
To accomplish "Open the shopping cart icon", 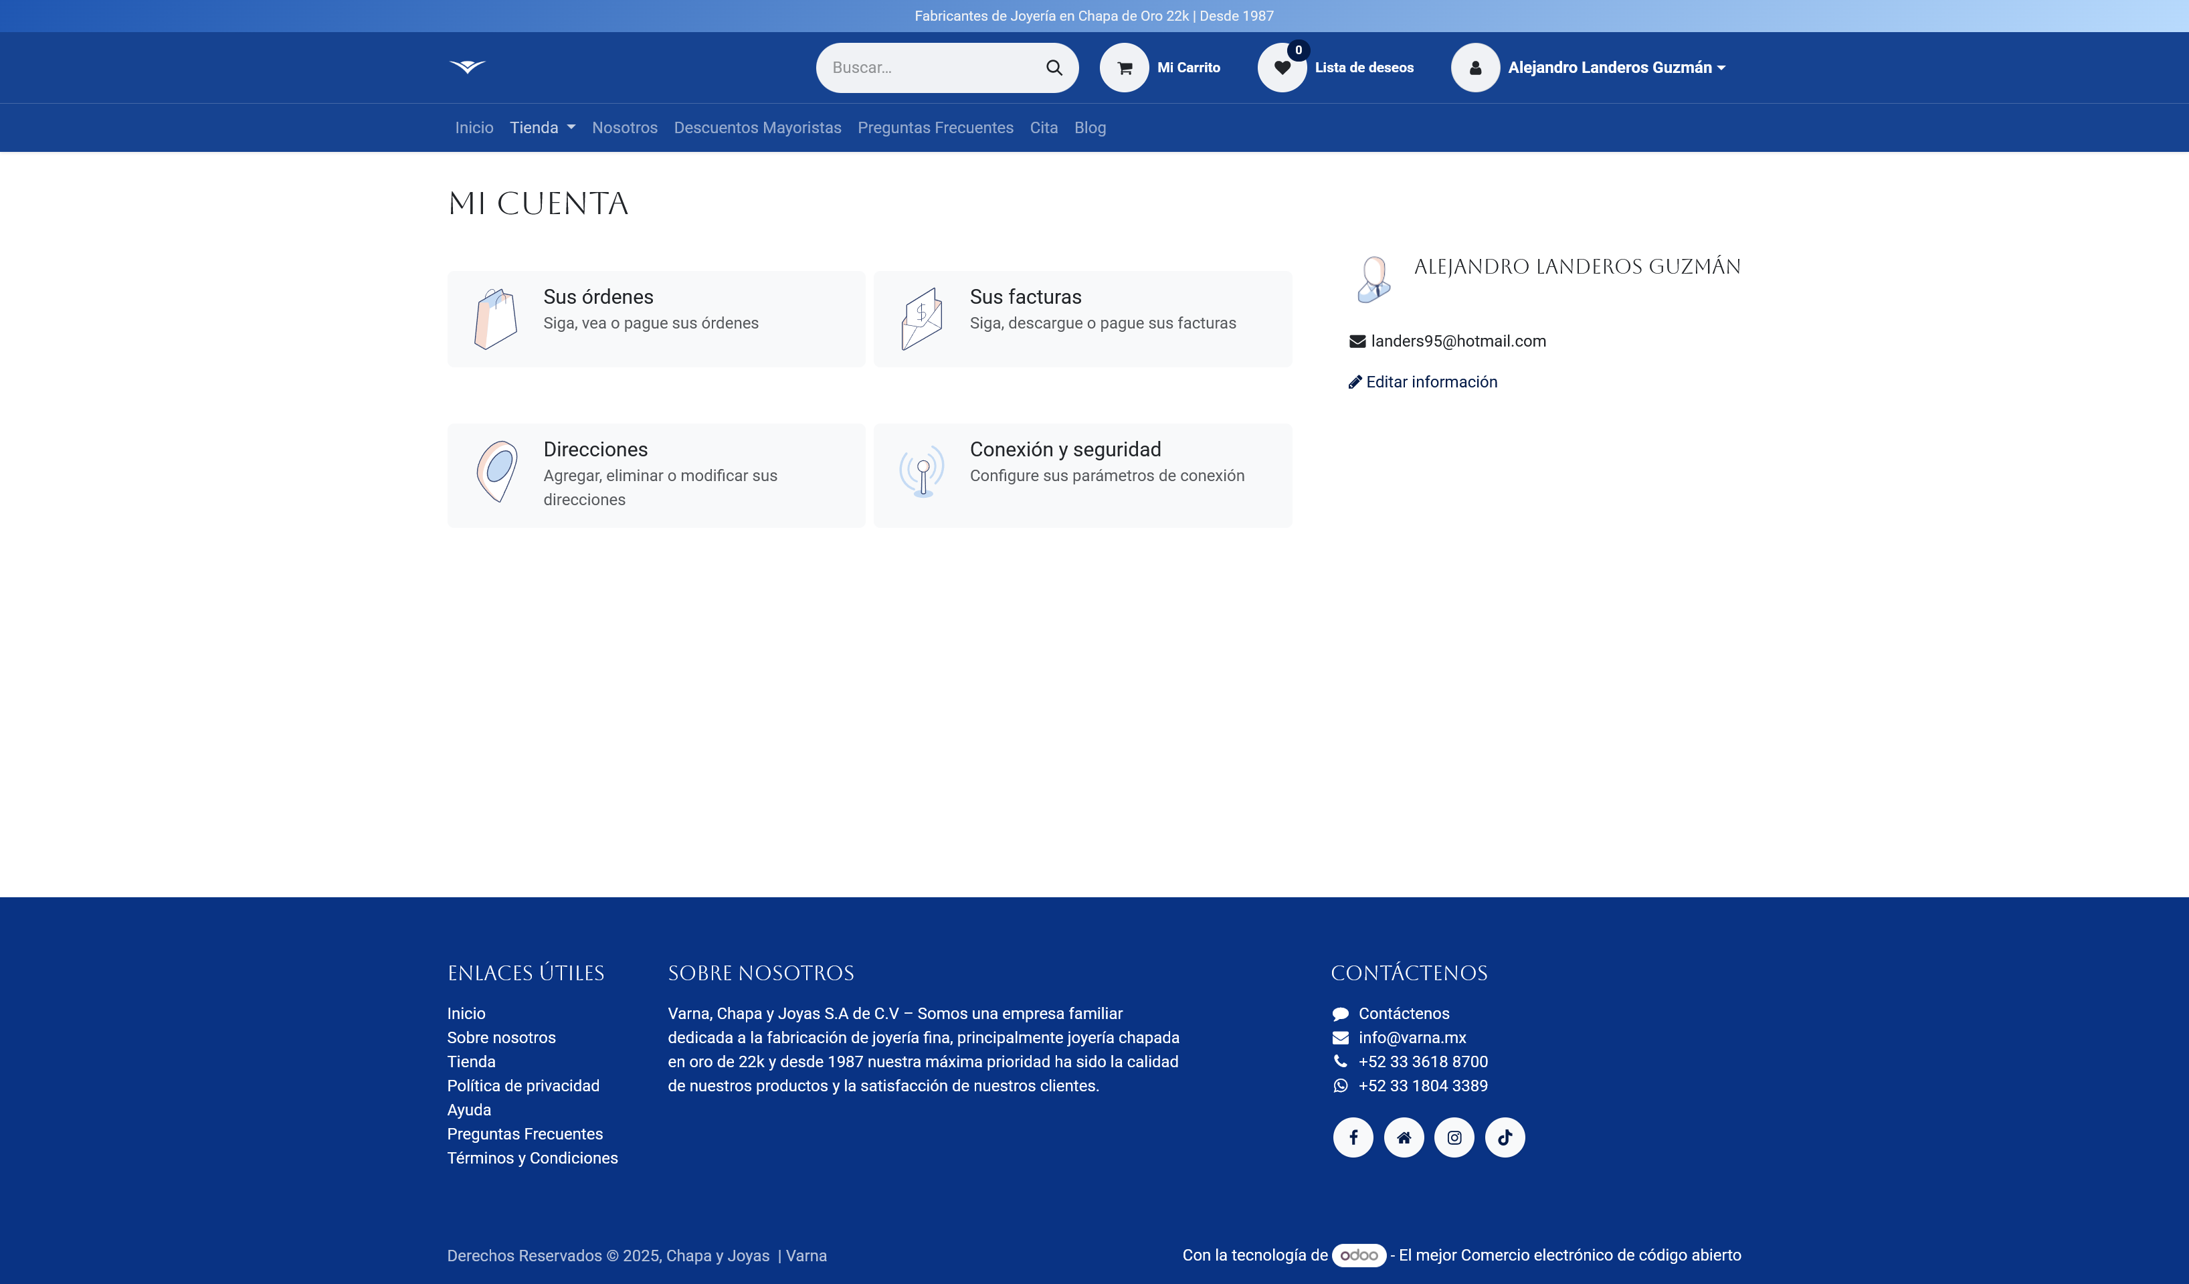I will pyautogui.click(x=1124, y=68).
